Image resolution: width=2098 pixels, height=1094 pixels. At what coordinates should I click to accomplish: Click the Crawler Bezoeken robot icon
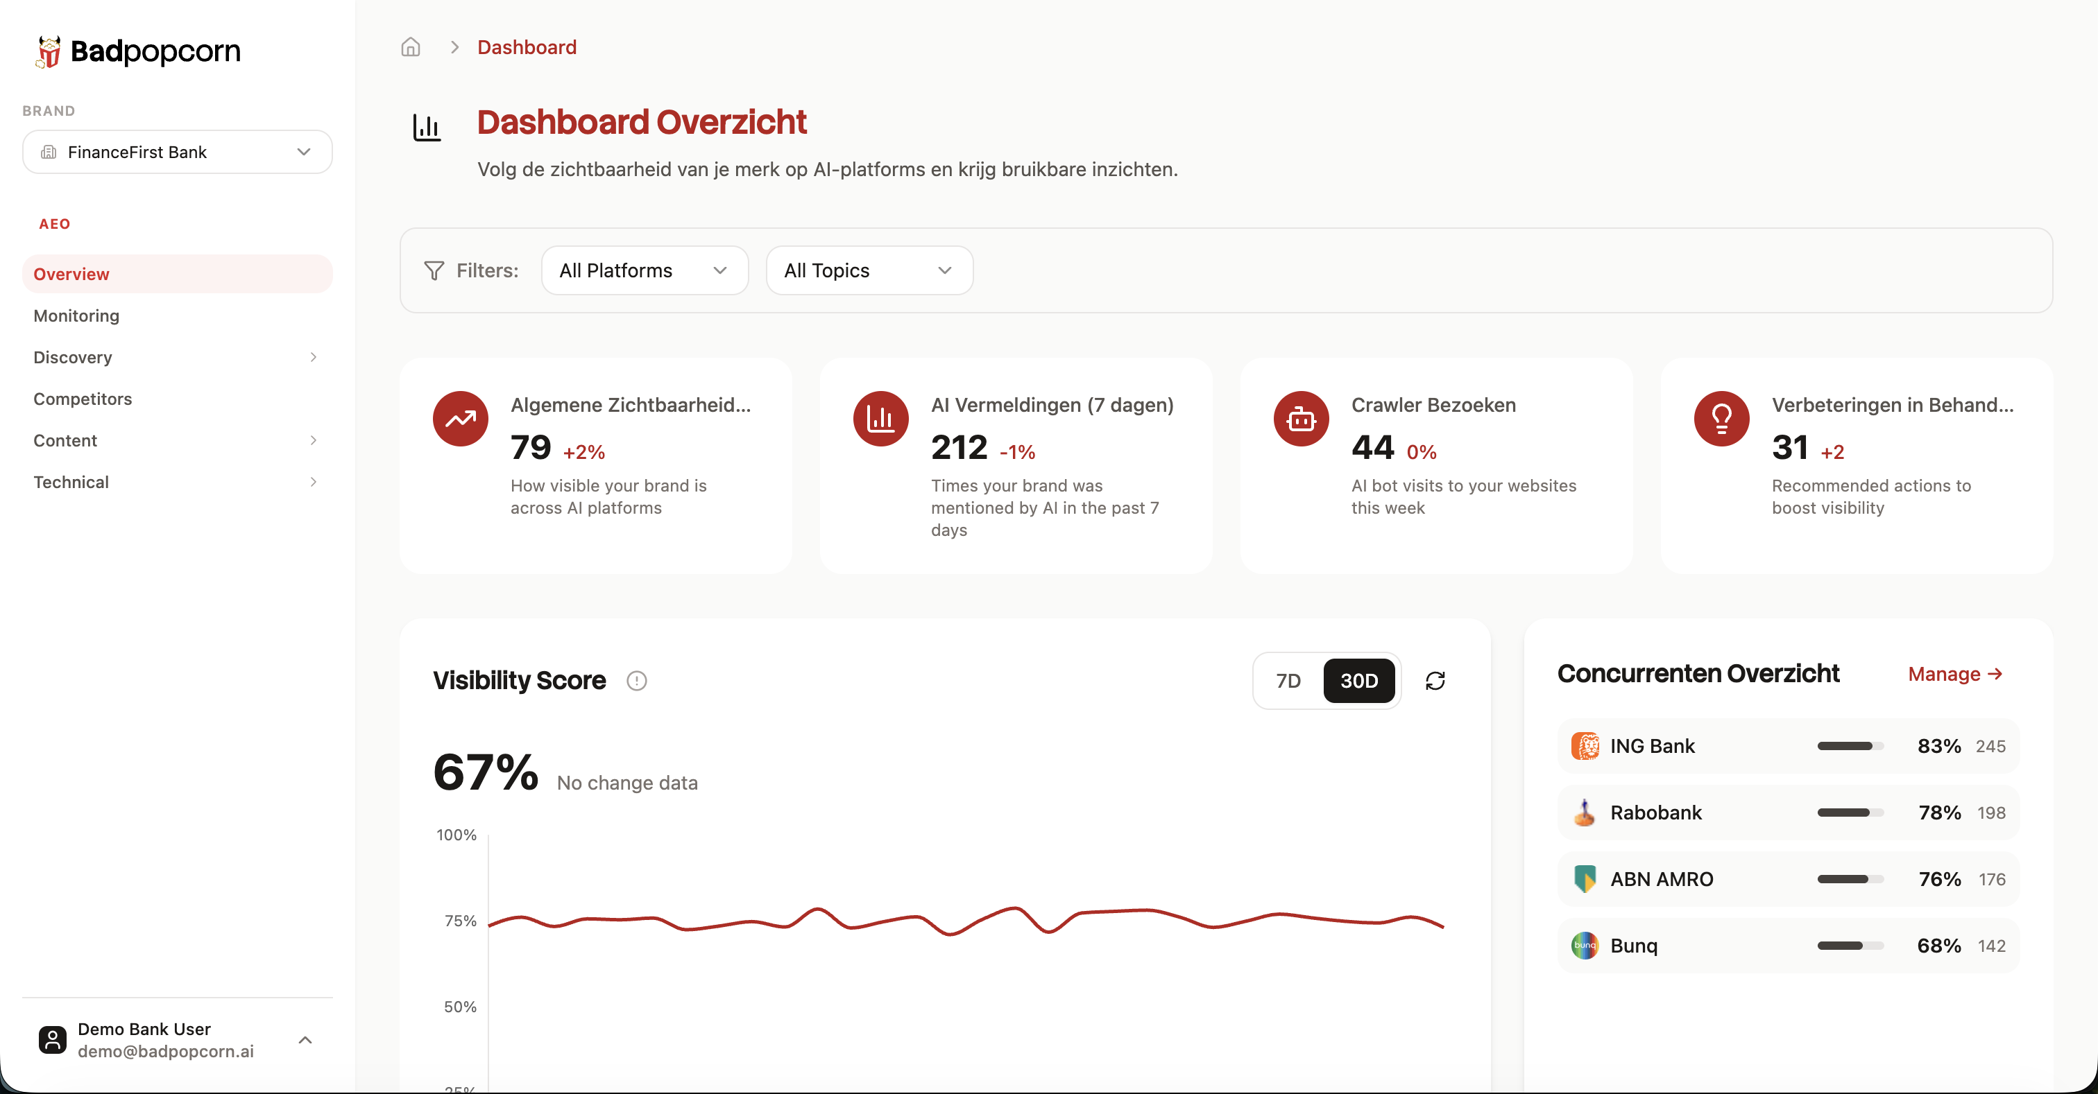coord(1301,419)
